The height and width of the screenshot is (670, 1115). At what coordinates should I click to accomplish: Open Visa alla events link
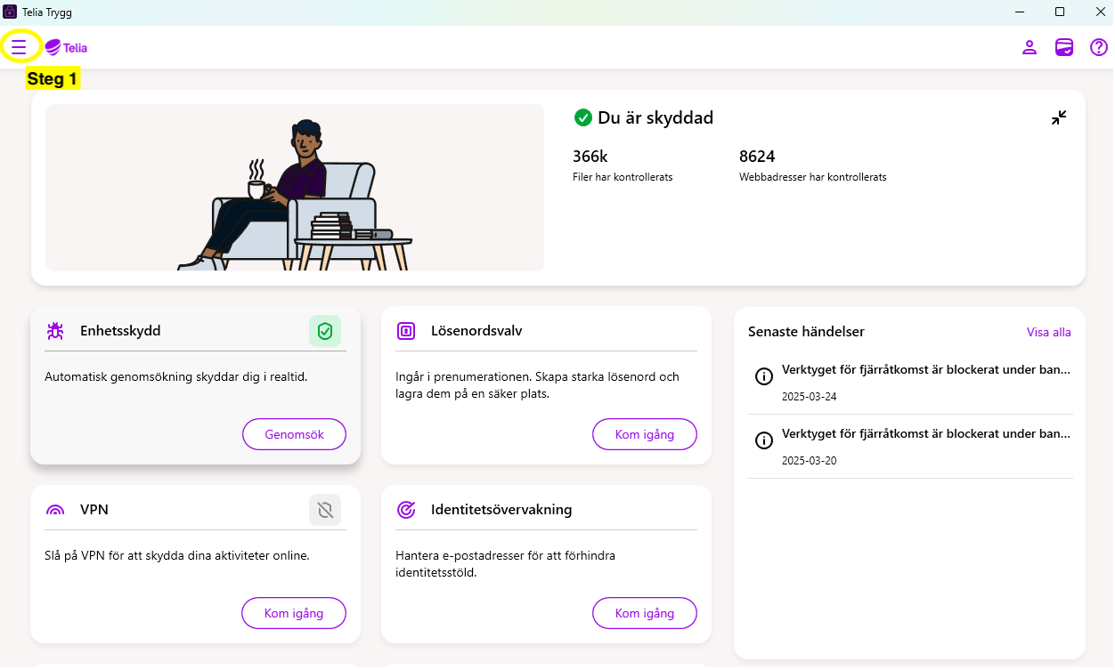click(x=1049, y=332)
